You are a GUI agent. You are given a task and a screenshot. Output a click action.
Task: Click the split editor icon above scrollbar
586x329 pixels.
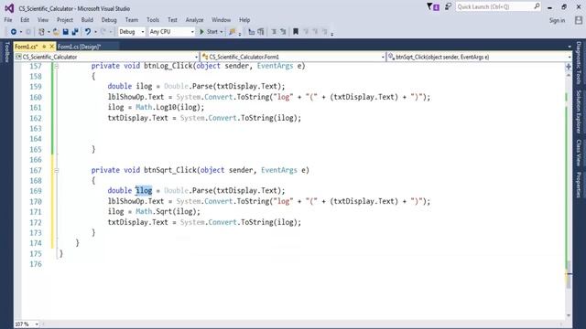point(569,67)
